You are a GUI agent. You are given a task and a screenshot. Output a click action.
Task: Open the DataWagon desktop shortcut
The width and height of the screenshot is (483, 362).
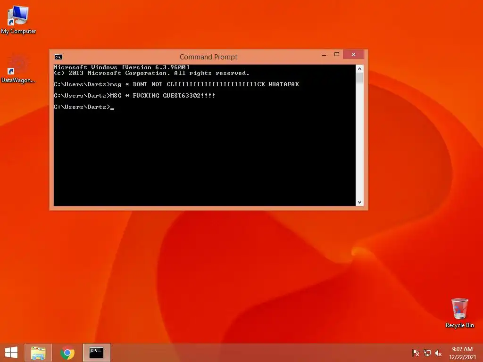pos(18,69)
